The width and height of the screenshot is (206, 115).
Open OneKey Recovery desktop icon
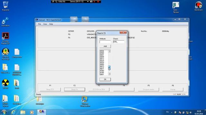pyautogui.click(x=5, y=54)
